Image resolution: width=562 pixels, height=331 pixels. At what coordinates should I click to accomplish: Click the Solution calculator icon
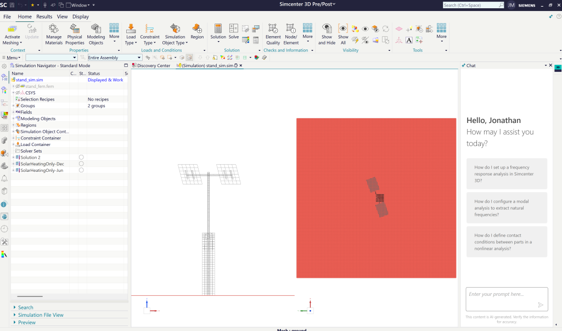coord(218,29)
